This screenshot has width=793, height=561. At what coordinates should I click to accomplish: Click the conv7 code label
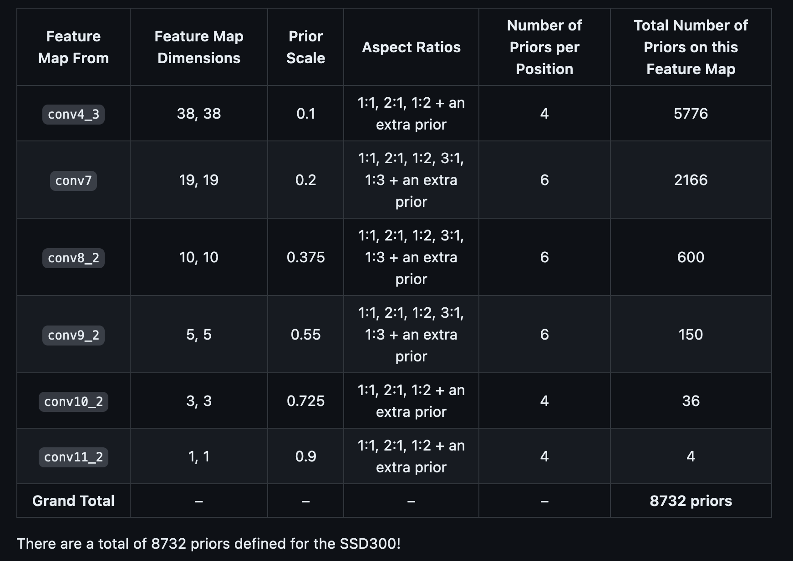pos(73,180)
